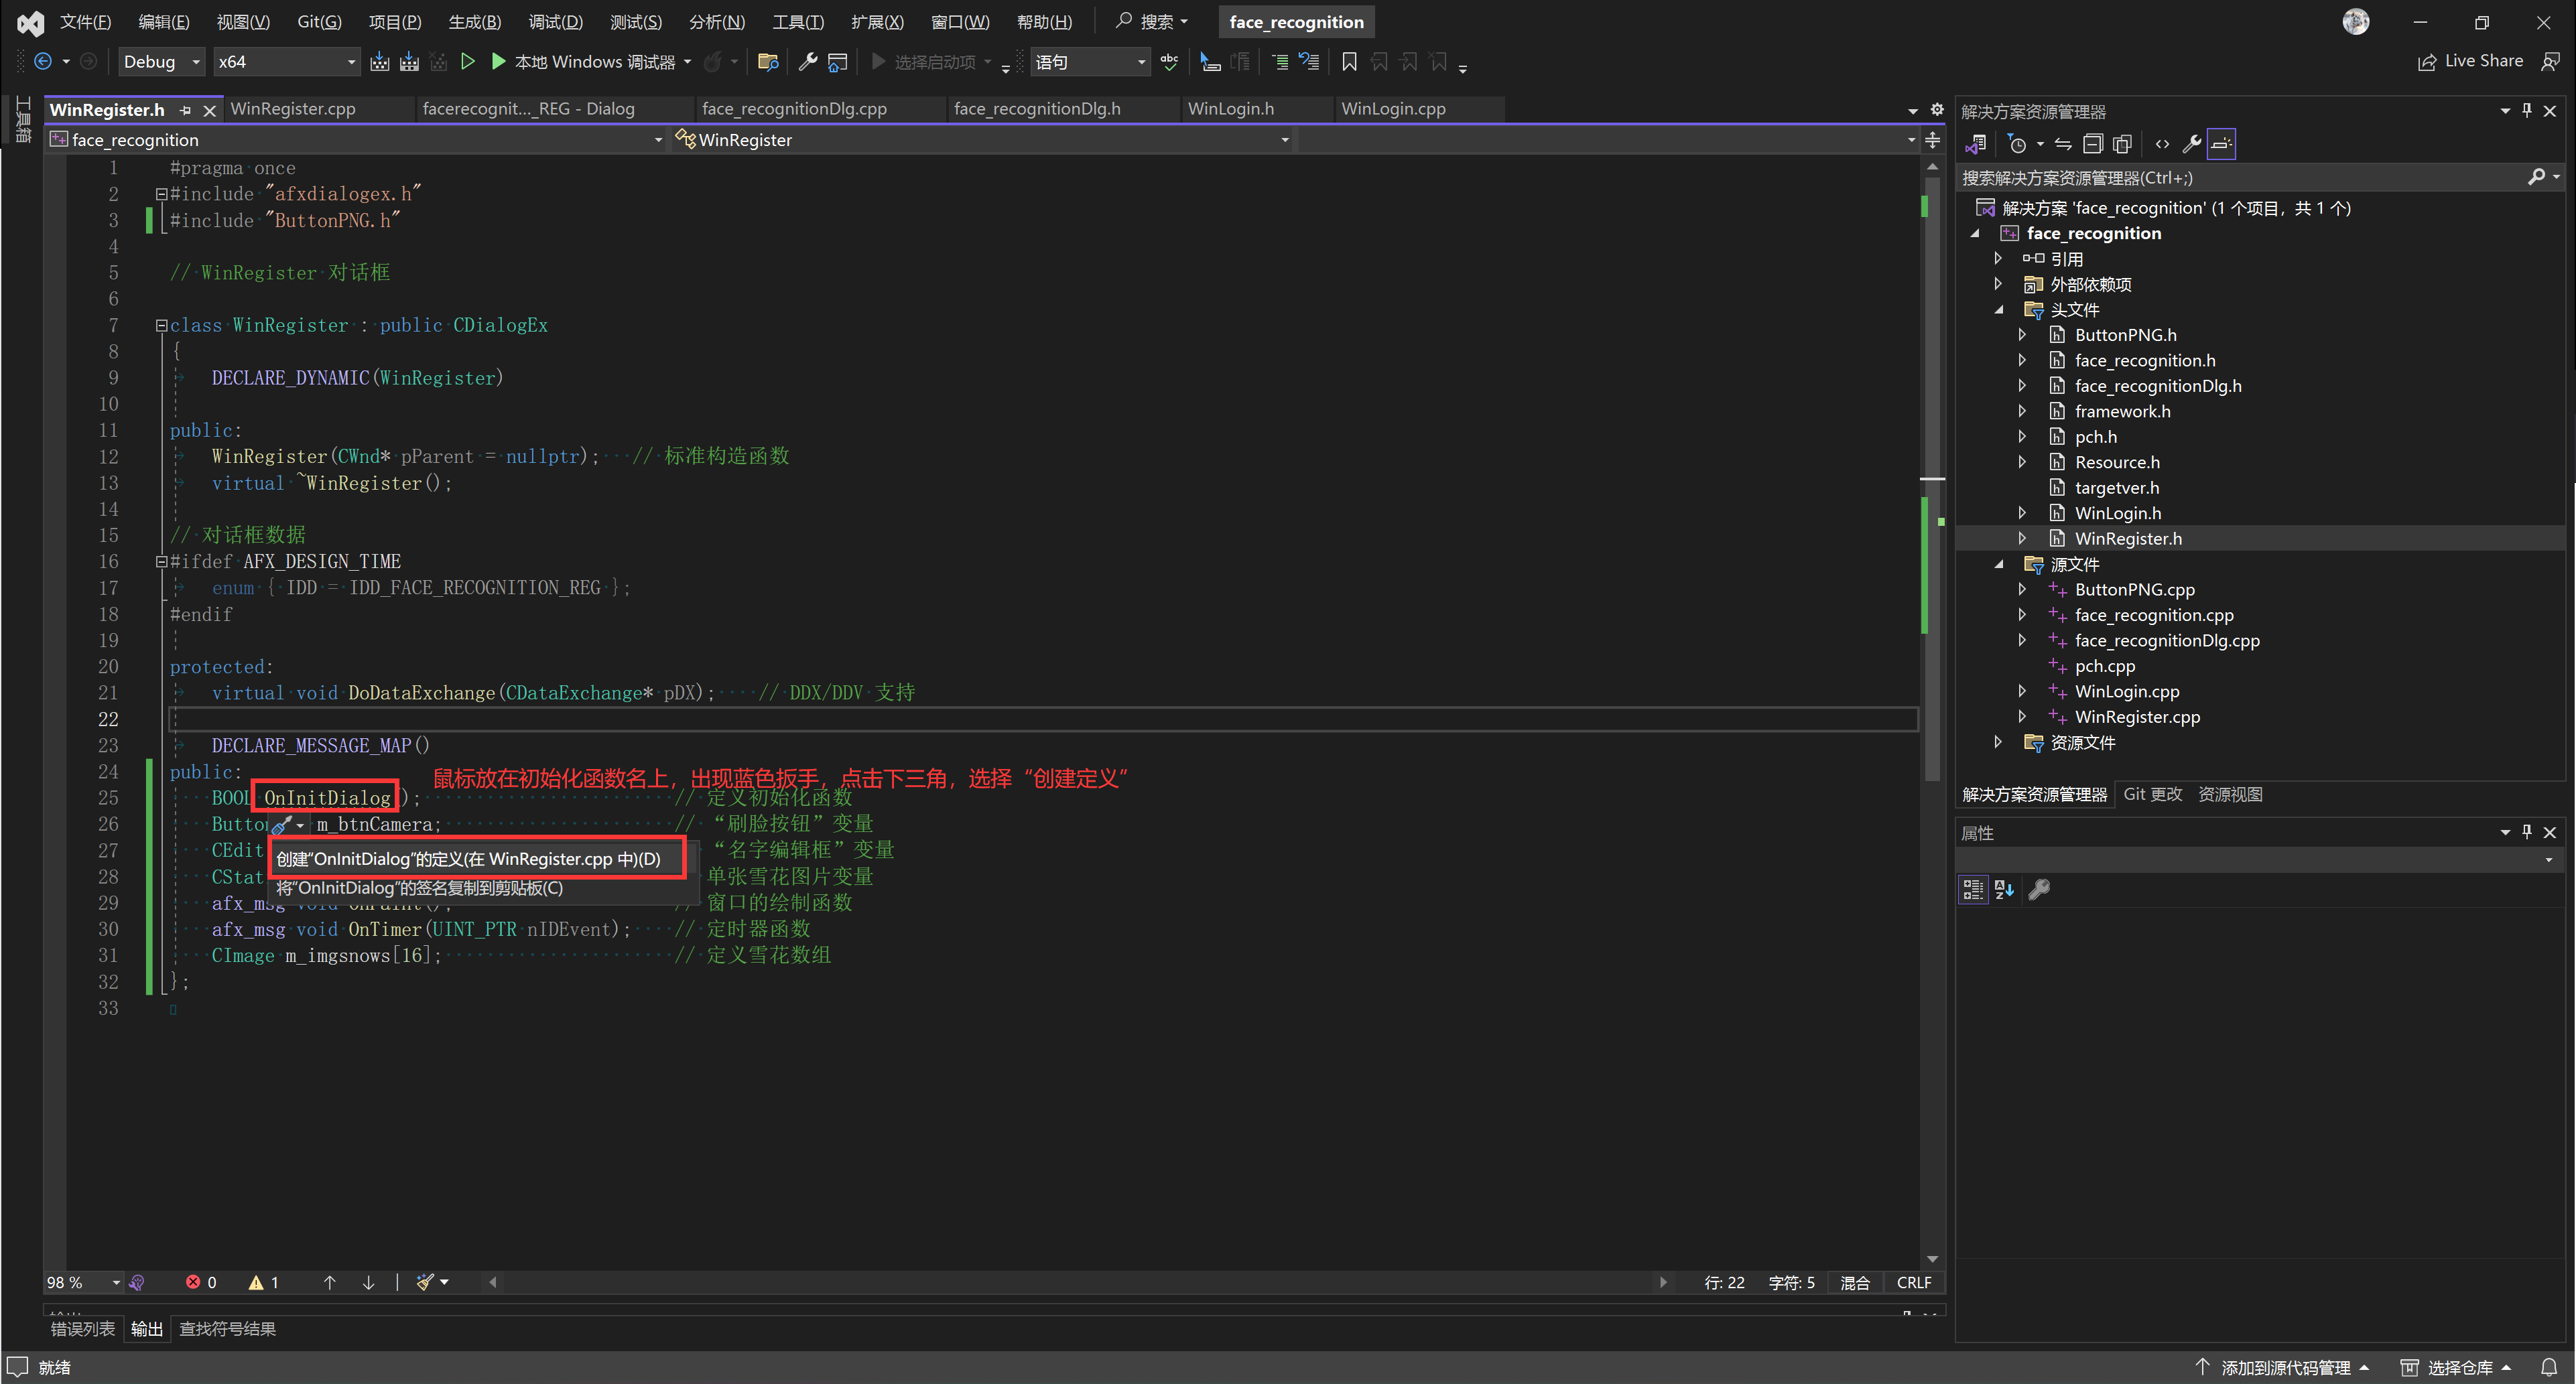Start the local Windows debugger (green play)
Viewport: 2576px width, 1384px height.
coord(498,62)
